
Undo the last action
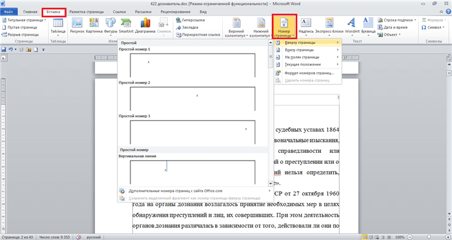click(x=11, y=50)
